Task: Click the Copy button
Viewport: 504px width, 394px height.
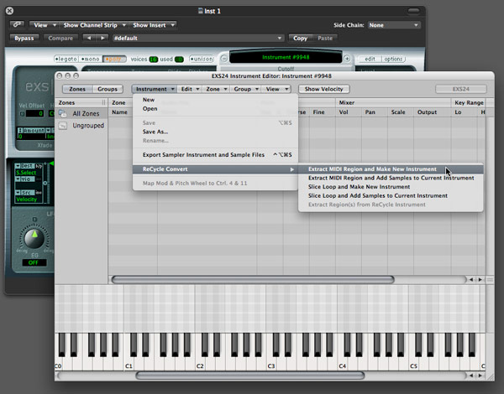Action: pos(300,38)
